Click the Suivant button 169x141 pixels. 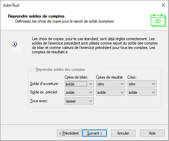(94, 133)
